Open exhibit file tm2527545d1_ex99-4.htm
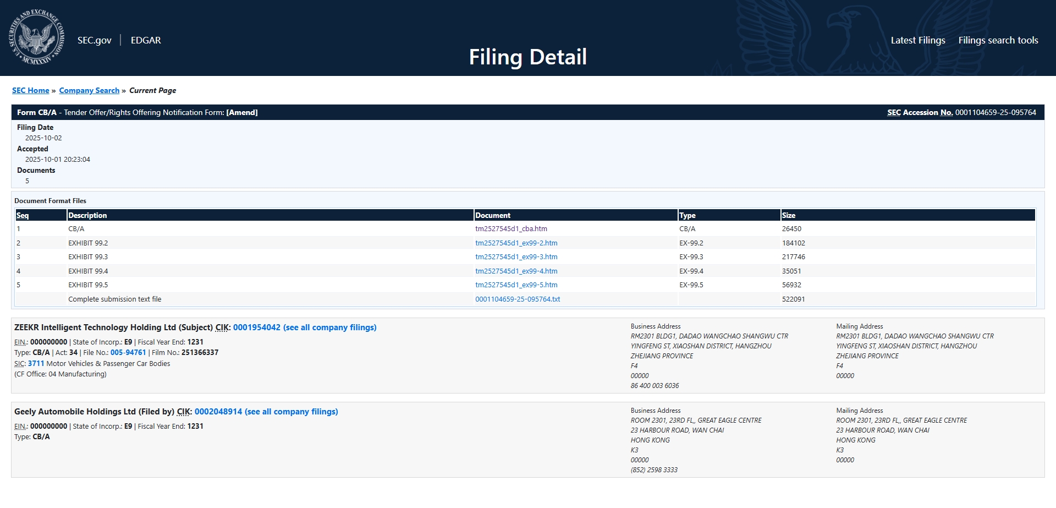The image size is (1056, 508). click(x=516, y=271)
